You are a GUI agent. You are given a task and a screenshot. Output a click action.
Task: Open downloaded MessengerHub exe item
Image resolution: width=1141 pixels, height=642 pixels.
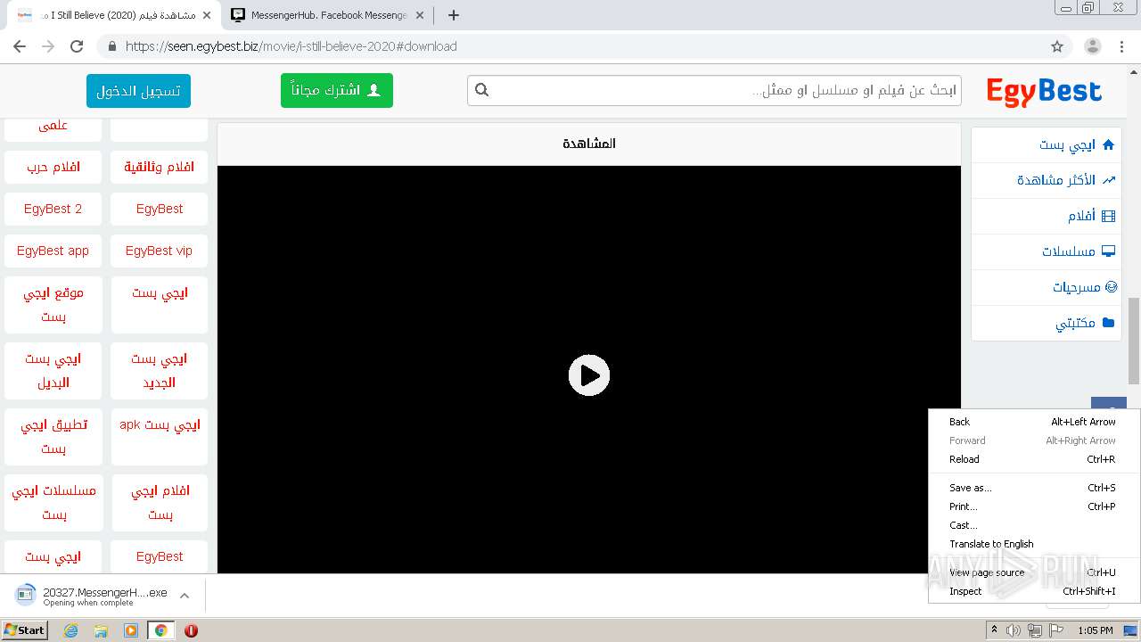91,596
